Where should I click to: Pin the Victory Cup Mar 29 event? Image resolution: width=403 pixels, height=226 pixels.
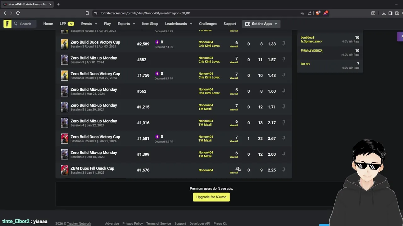pos(284,75)
